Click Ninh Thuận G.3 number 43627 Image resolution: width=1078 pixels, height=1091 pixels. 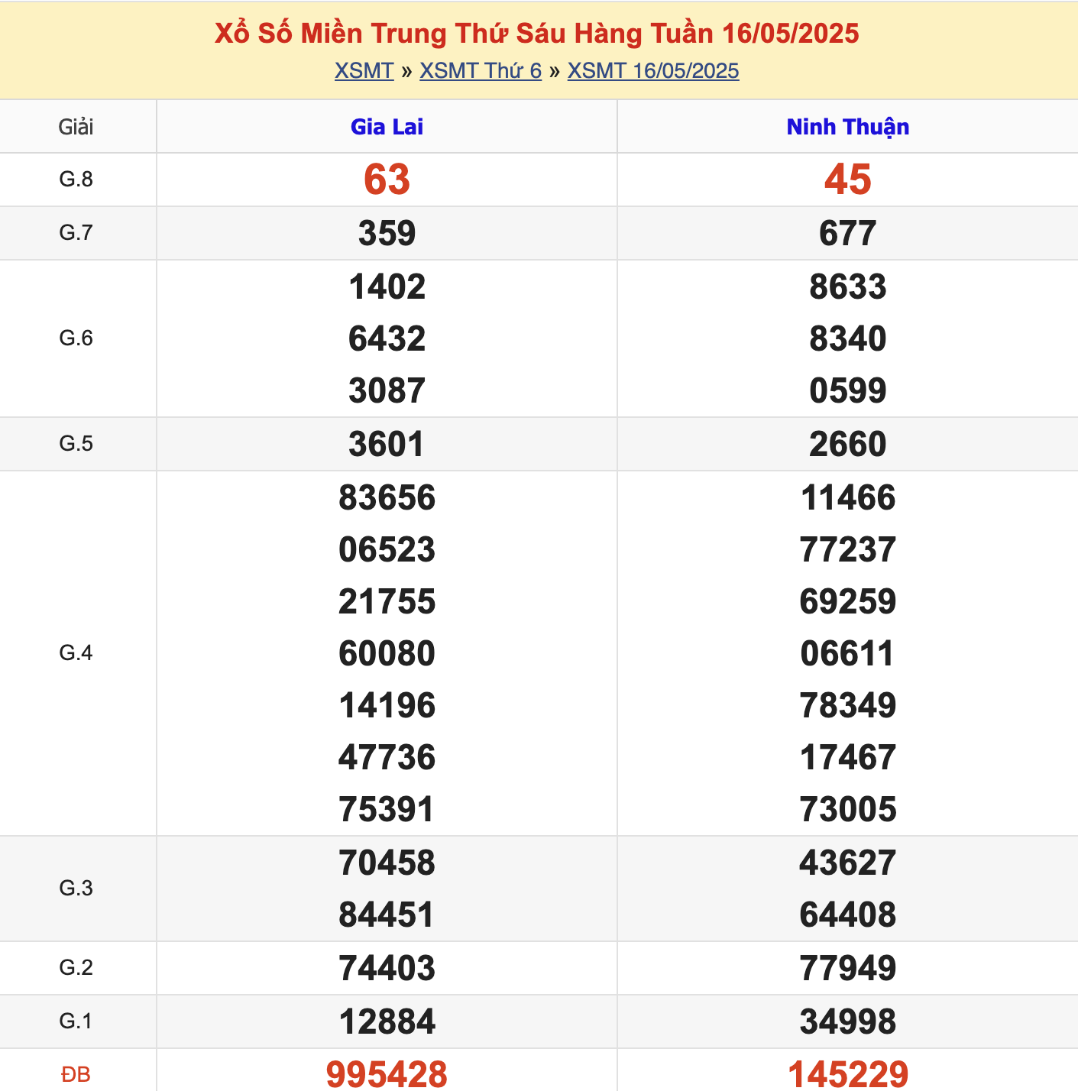click(848, 863)
